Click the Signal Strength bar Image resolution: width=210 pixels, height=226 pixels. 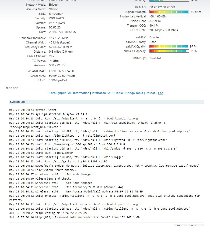169,12
